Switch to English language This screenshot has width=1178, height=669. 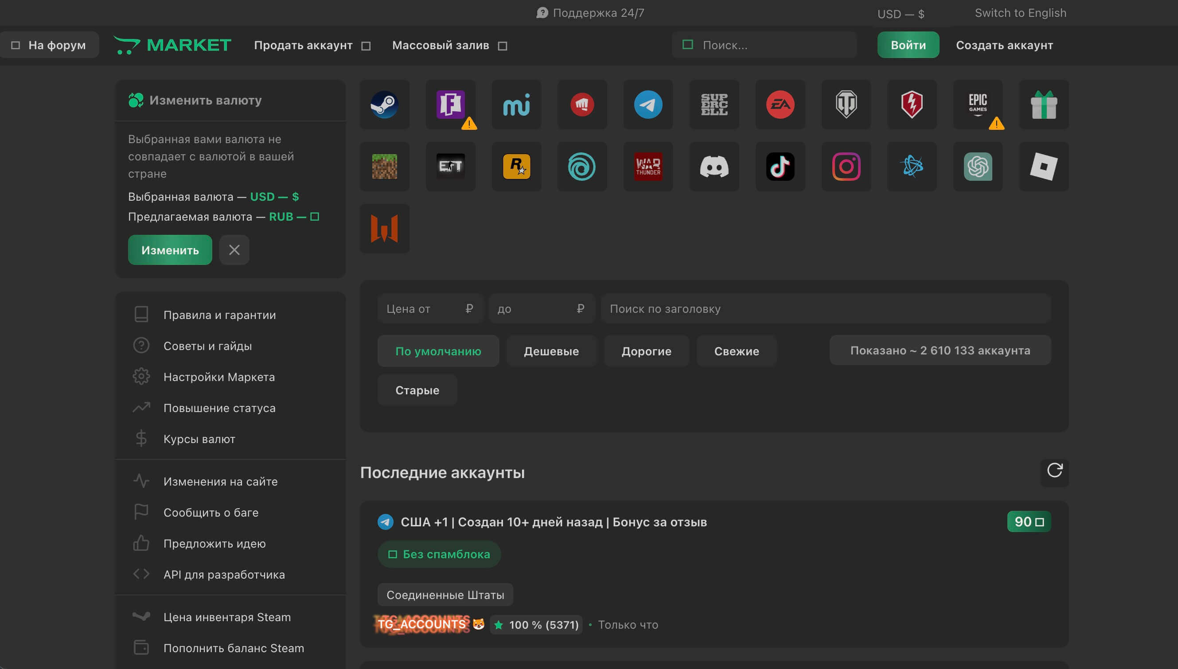tap(1020, 13)
